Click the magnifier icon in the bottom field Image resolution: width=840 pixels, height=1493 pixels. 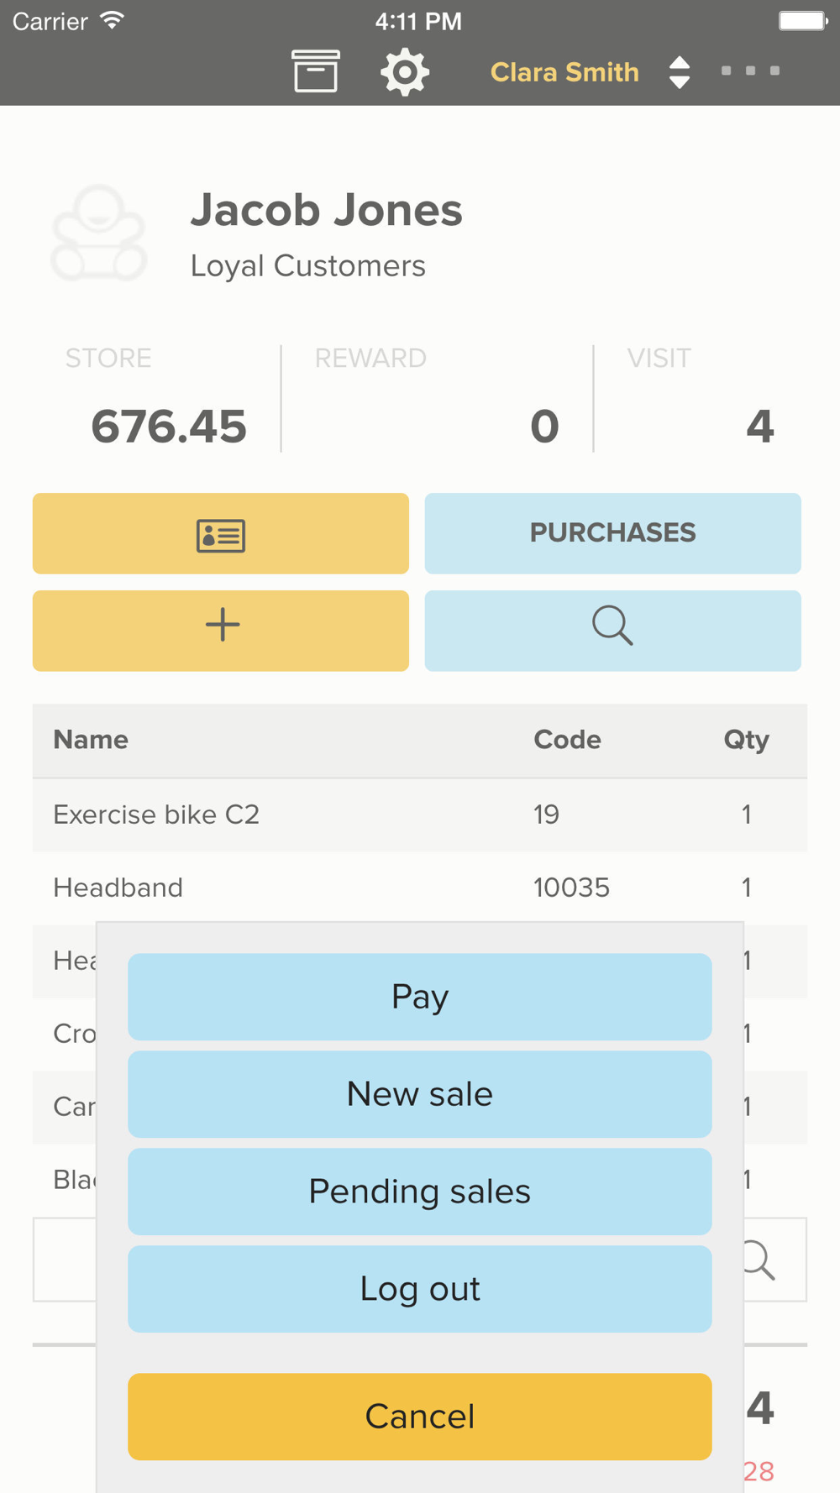[x=759, y=1260]
